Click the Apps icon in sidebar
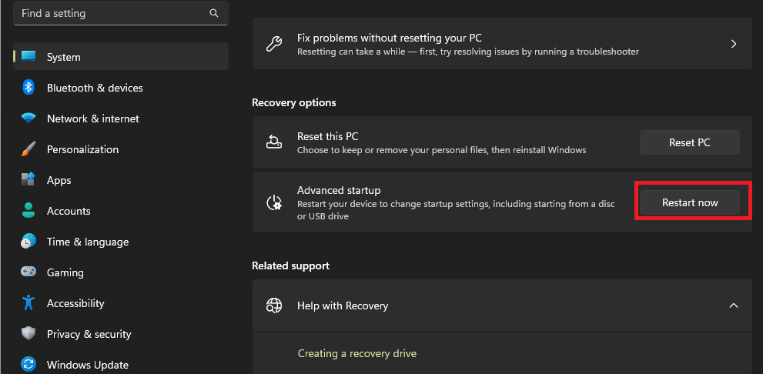 [28, 179]
